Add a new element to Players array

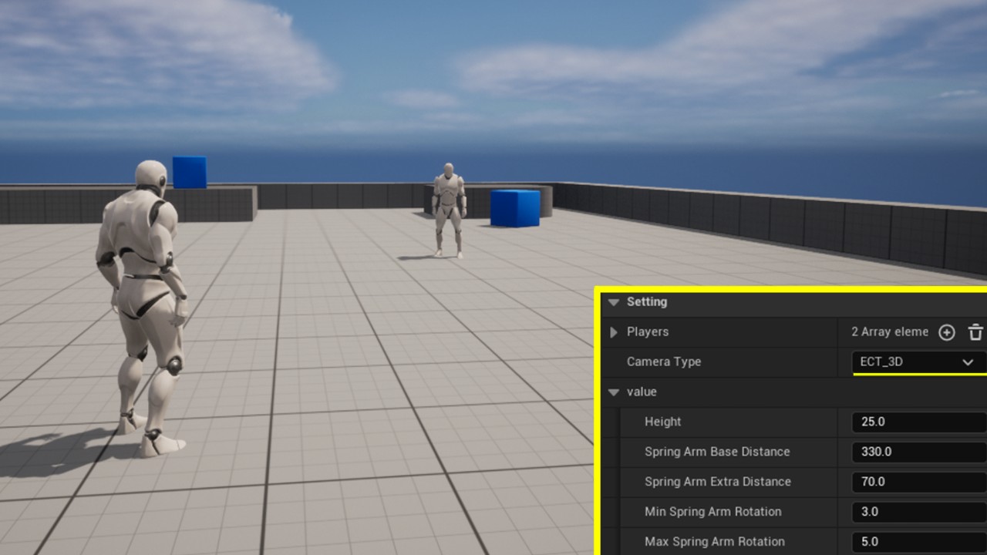pyautogui.click(x=946, y=332)
